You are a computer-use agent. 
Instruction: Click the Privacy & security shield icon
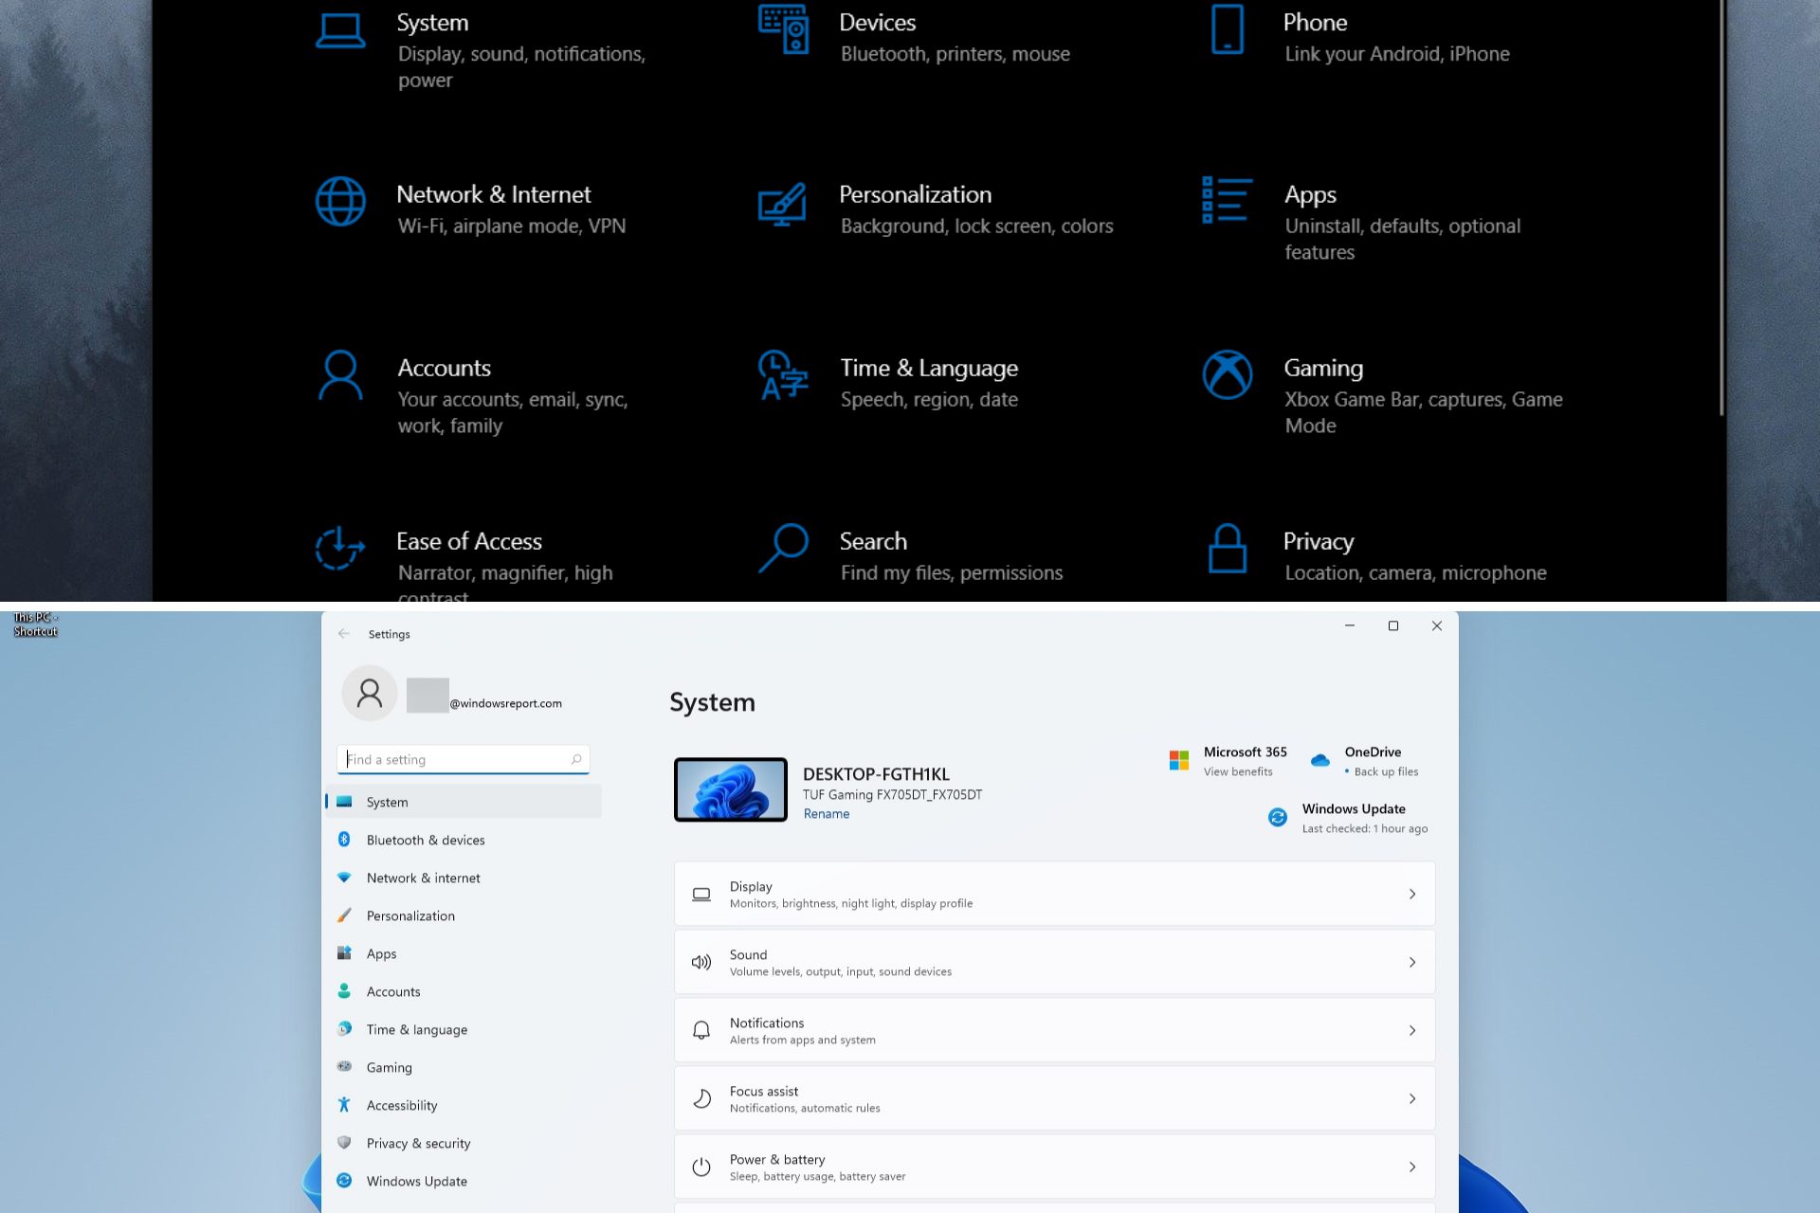(344, 1143)
